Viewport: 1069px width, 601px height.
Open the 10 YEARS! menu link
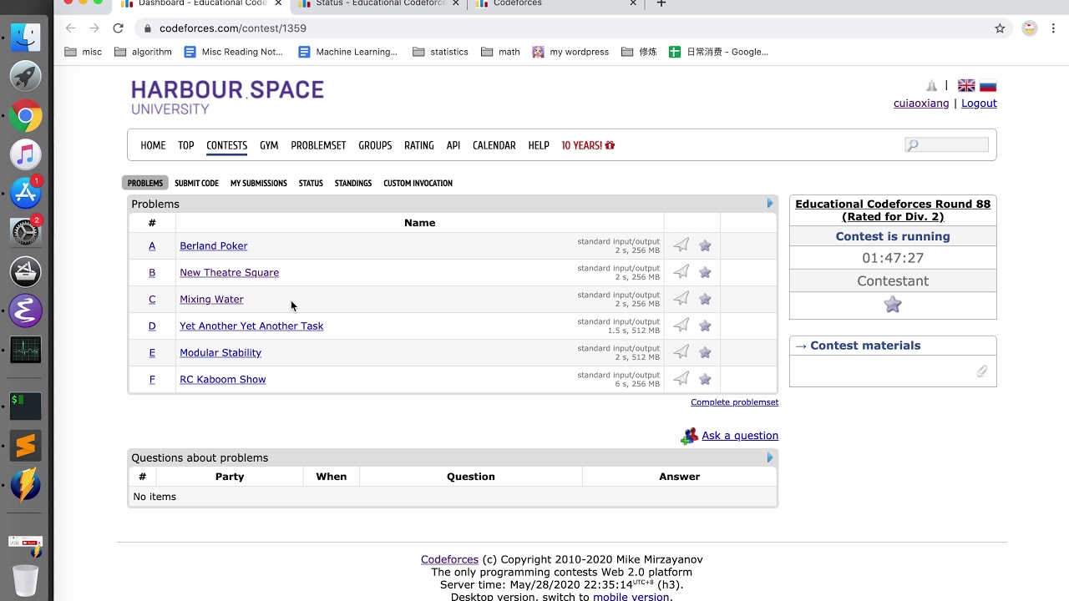(x=588, y=145)
